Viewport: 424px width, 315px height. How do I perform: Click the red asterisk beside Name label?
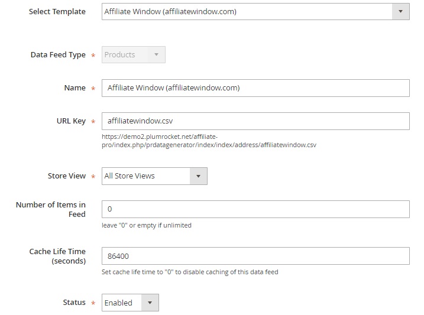coord(93,89)
